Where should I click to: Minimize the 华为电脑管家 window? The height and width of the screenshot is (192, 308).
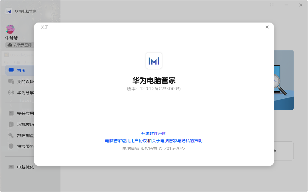pyautogui.click(x=286, y=5)
